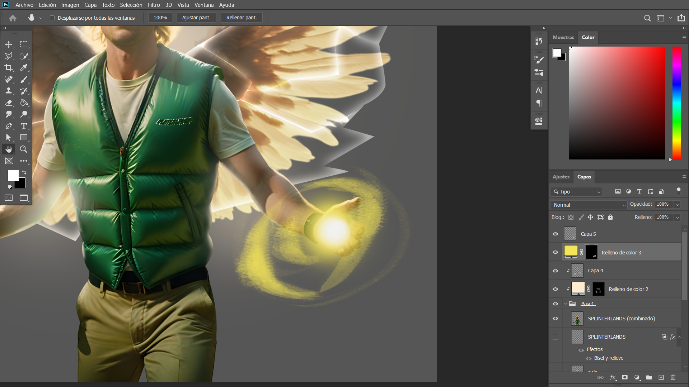Click the Share icon at top right
The image size is (689, 387).
[681, 18]
